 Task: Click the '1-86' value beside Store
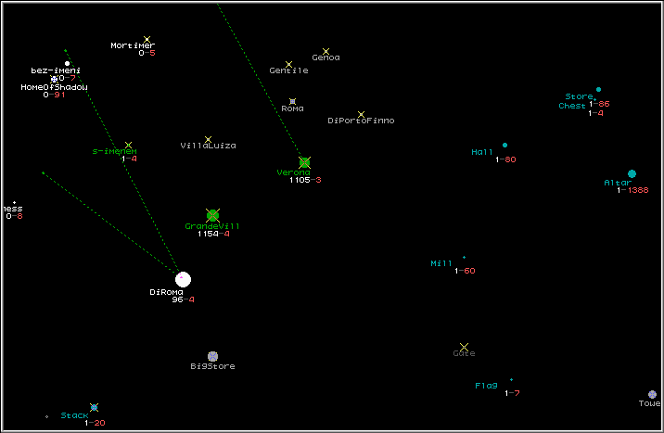[x=599, y=104]
